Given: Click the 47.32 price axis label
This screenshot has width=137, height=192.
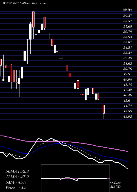Looking at the screenshot, I should [x=127, y=90].
